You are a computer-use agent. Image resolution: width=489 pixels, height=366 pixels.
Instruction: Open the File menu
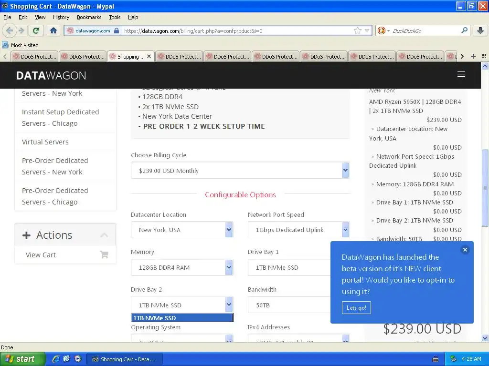pos(7,17)
